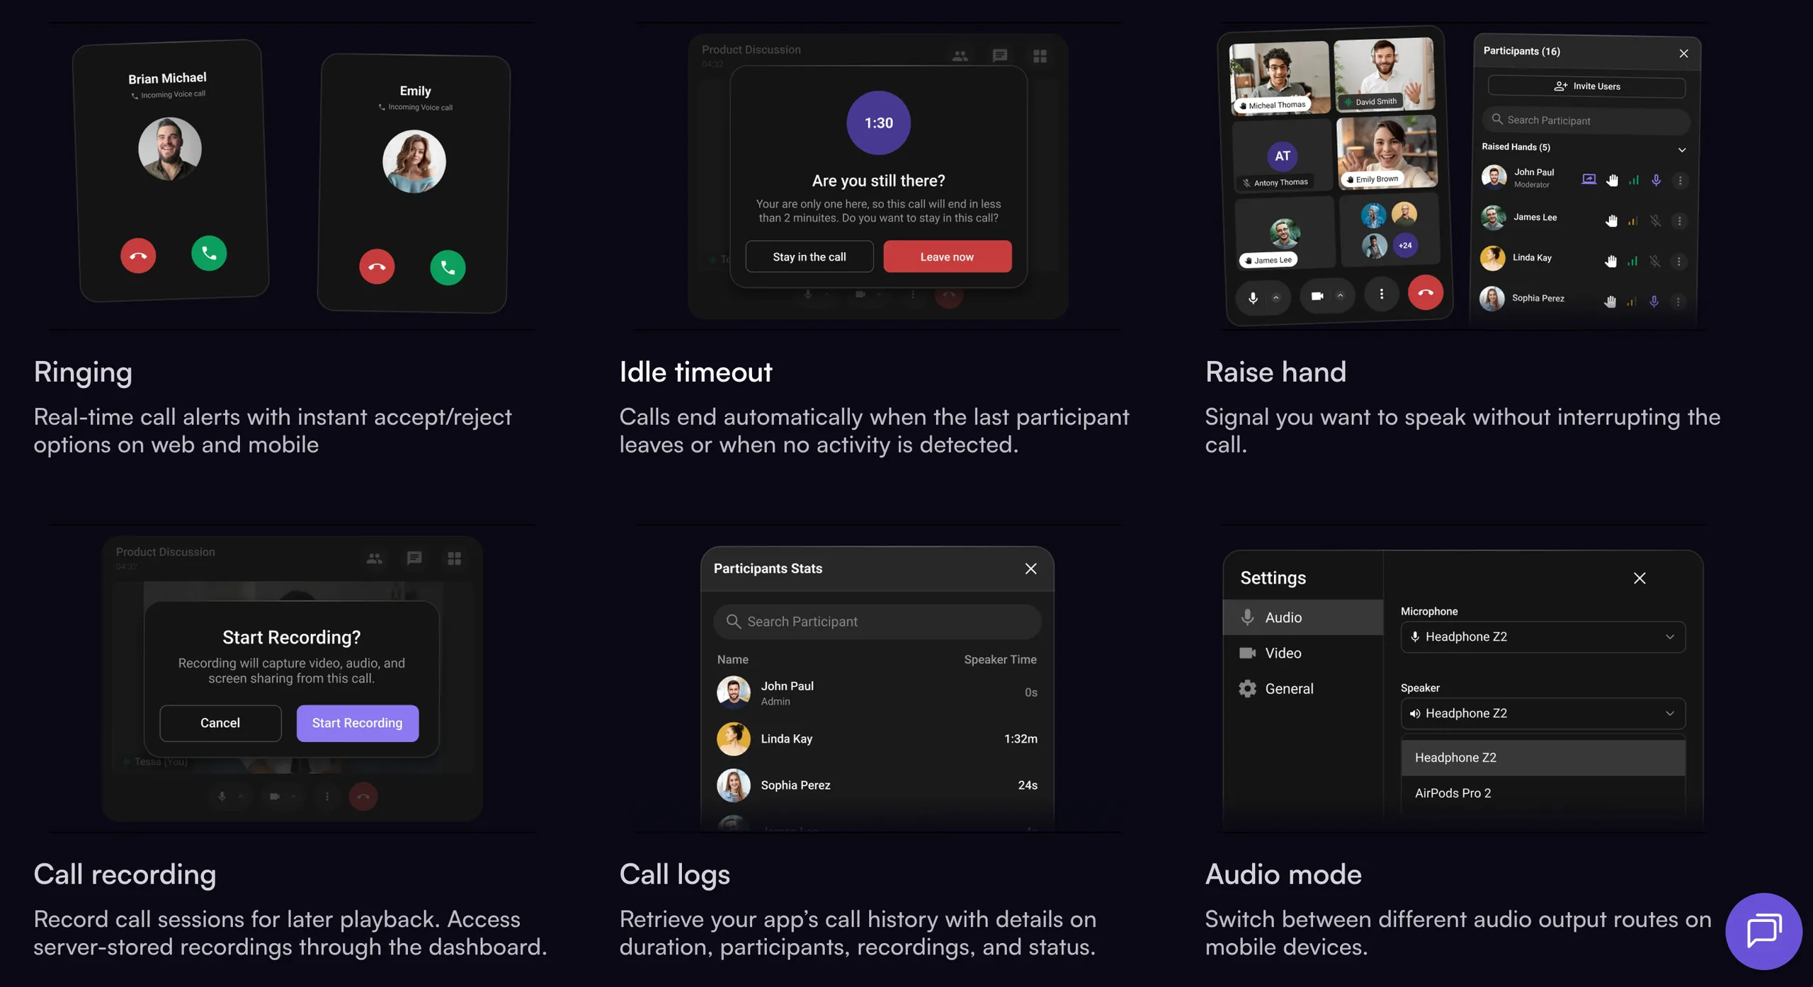Click James Lee's raised hand in list

pos(1611,221)
